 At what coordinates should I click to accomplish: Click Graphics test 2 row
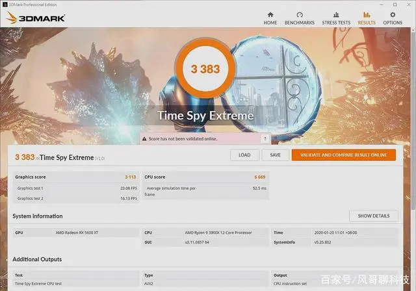click(77, 198)
